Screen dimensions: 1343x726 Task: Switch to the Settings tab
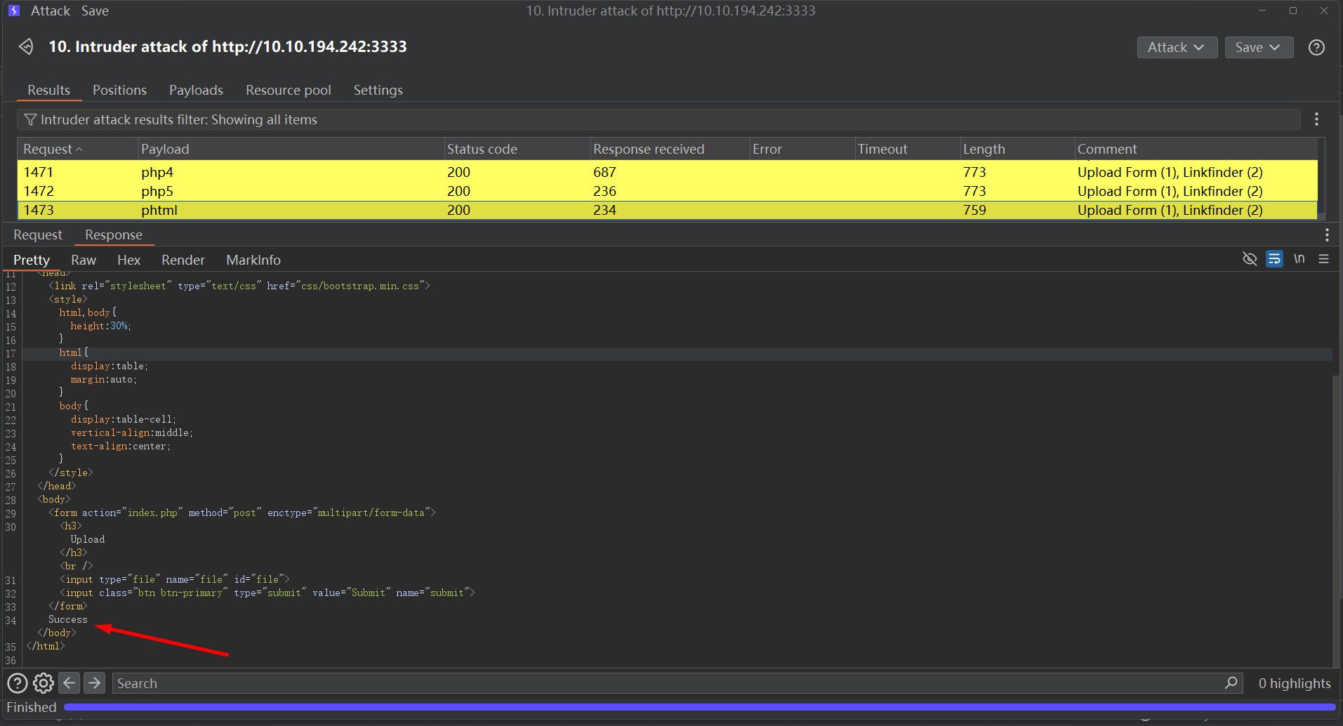[x=378, y=90]
